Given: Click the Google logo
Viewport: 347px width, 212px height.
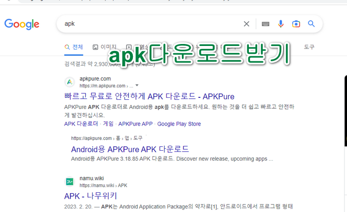Looking at the screenshot, I should [x=22, y=24].
